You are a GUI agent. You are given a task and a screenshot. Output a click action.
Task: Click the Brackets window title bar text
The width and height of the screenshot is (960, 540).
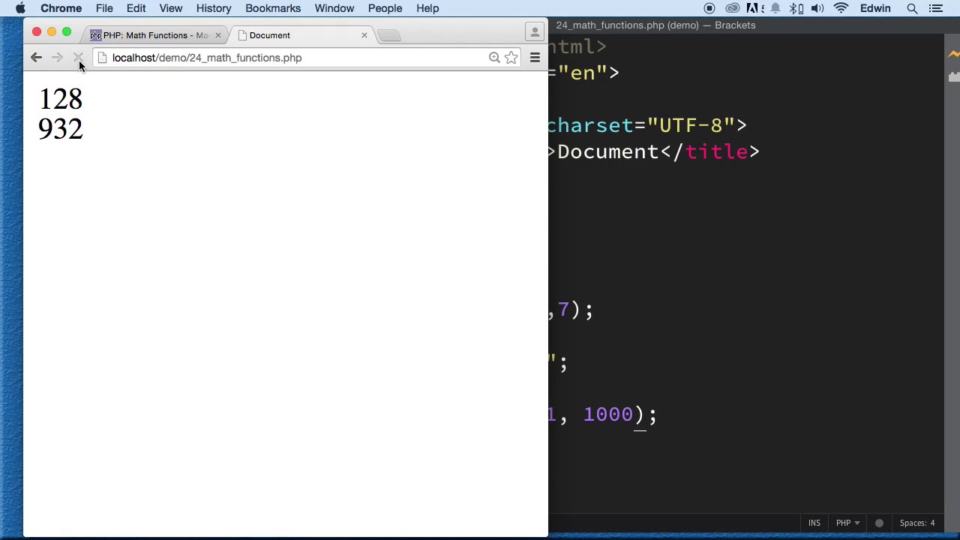[x=655, y=25]
